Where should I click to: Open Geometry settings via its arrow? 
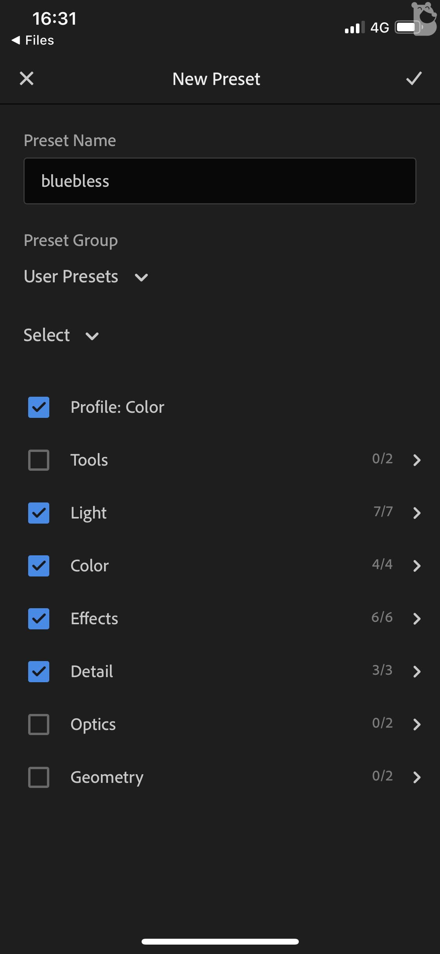pos(417,777)
